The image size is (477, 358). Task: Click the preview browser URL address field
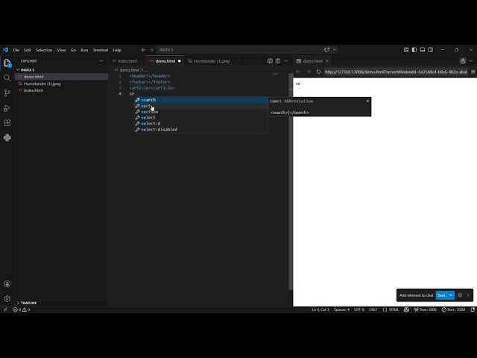pos(396,72)
